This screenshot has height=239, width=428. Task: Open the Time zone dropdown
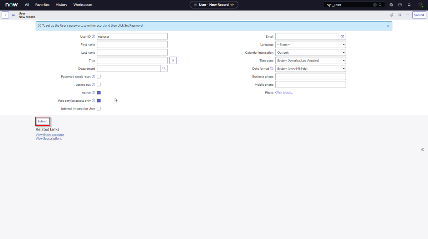coord(310,60)
